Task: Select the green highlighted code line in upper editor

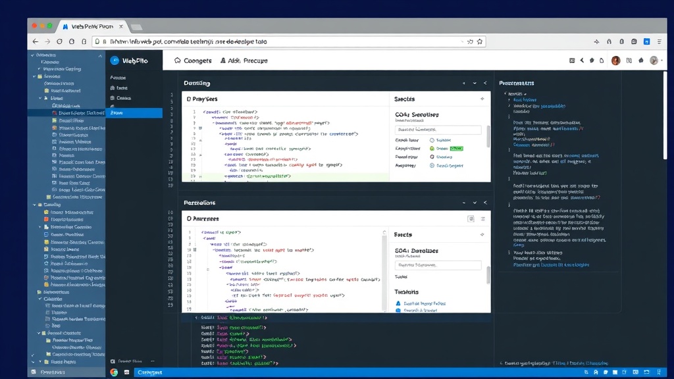Action: (x=286, y=176)
